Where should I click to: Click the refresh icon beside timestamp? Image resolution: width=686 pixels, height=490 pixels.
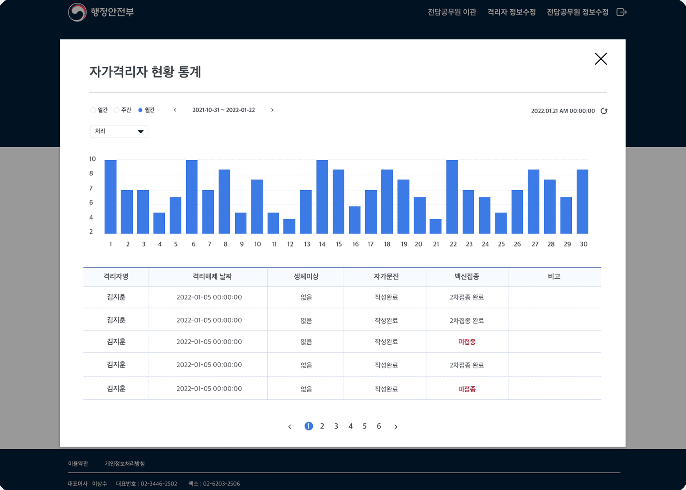tap(604, 111)
